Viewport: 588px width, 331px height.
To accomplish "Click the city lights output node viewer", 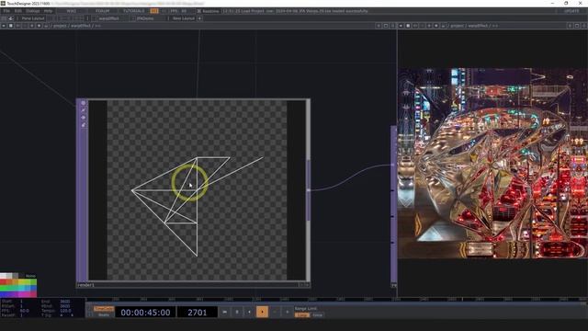I will pos(492,164).
